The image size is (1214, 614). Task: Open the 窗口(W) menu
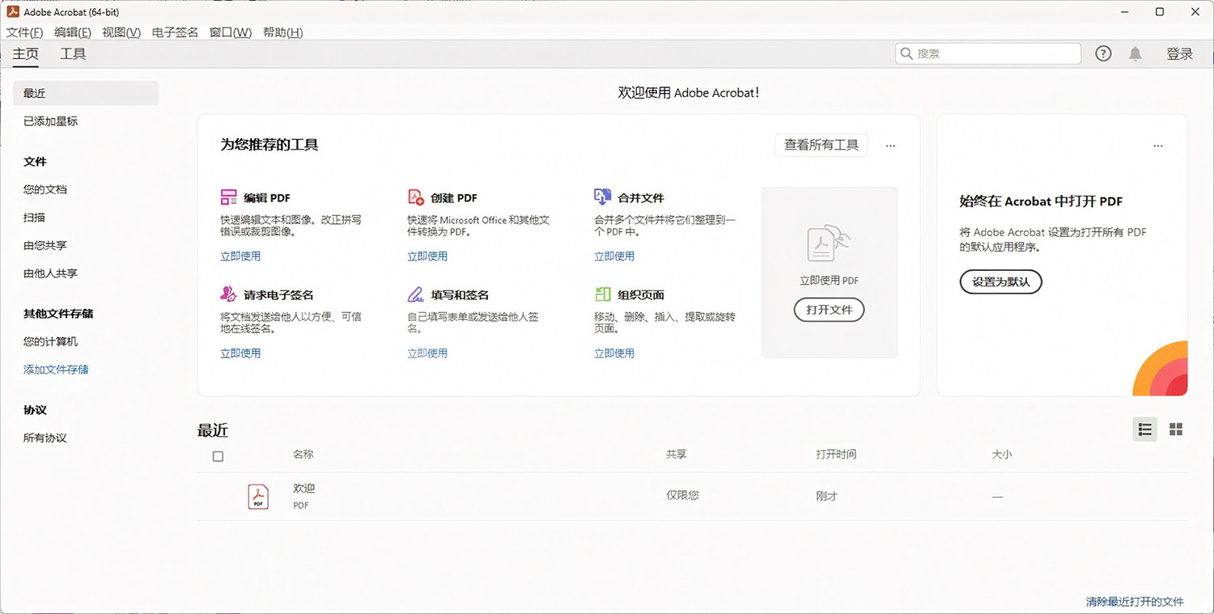pos(231,32)
